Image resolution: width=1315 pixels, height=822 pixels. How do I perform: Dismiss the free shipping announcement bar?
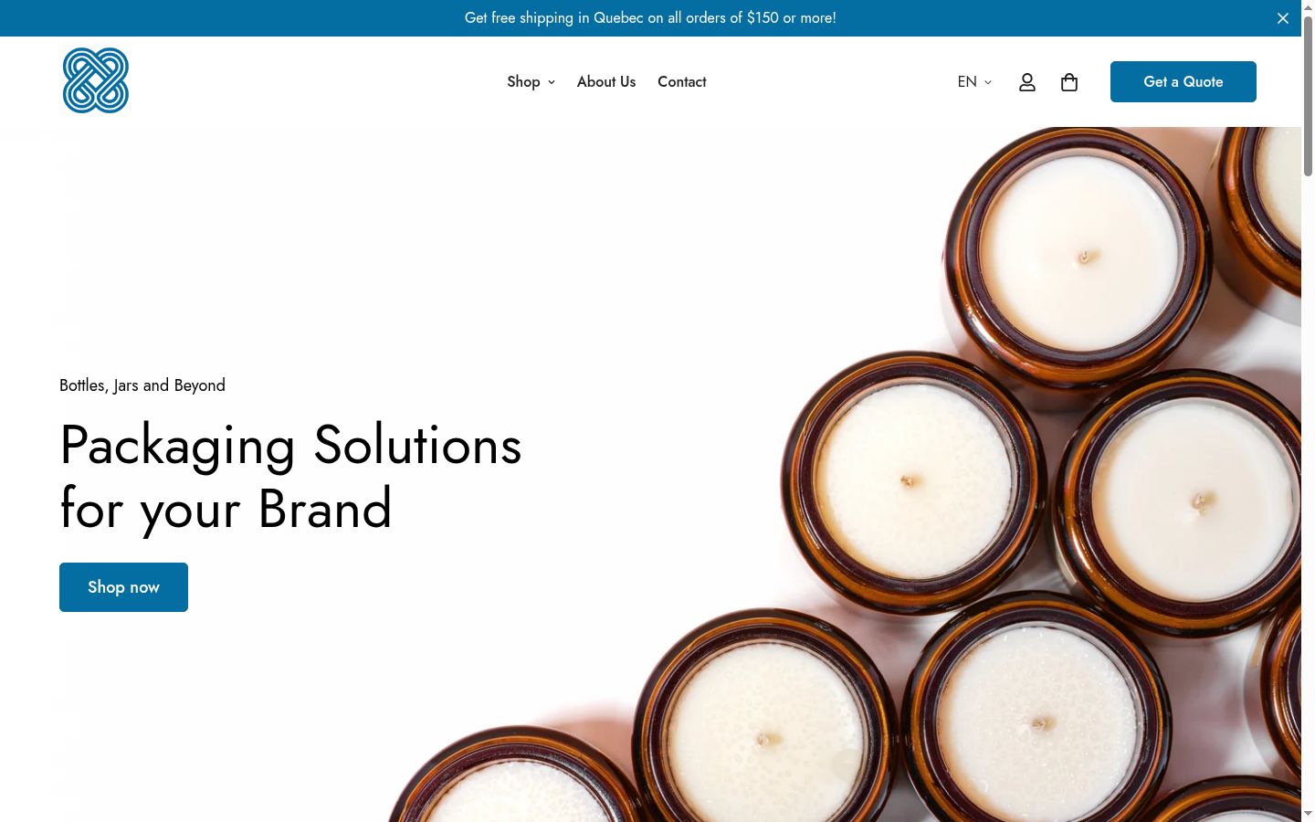(1283, 18)
